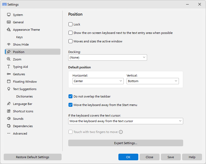Screen dimensions: 206x164
Task: Check Moves and sizes the active window
Action: coord(70,41)
